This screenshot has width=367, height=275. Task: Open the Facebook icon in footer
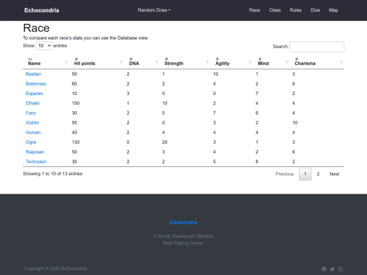[324, 269]
